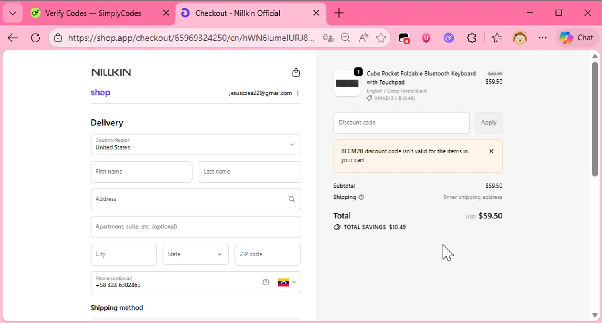Click the NILLKIN store logo
The height and width of the screenshot is (323, 602).
coord(111,73)
